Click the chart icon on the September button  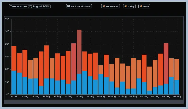tap(104, 6)
